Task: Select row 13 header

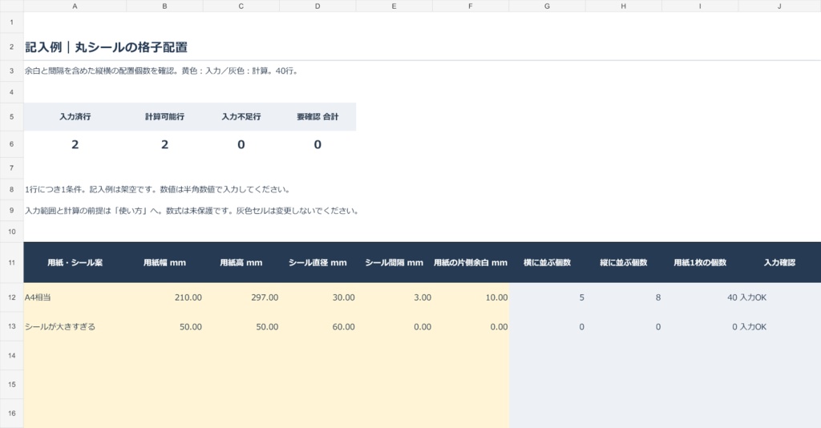Action: [11, 326]
